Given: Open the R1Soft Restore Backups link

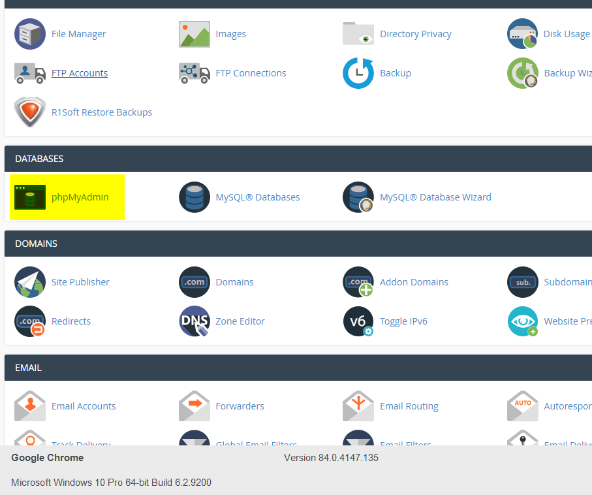Looking at the screenshot, I should [x=102, y=112].
